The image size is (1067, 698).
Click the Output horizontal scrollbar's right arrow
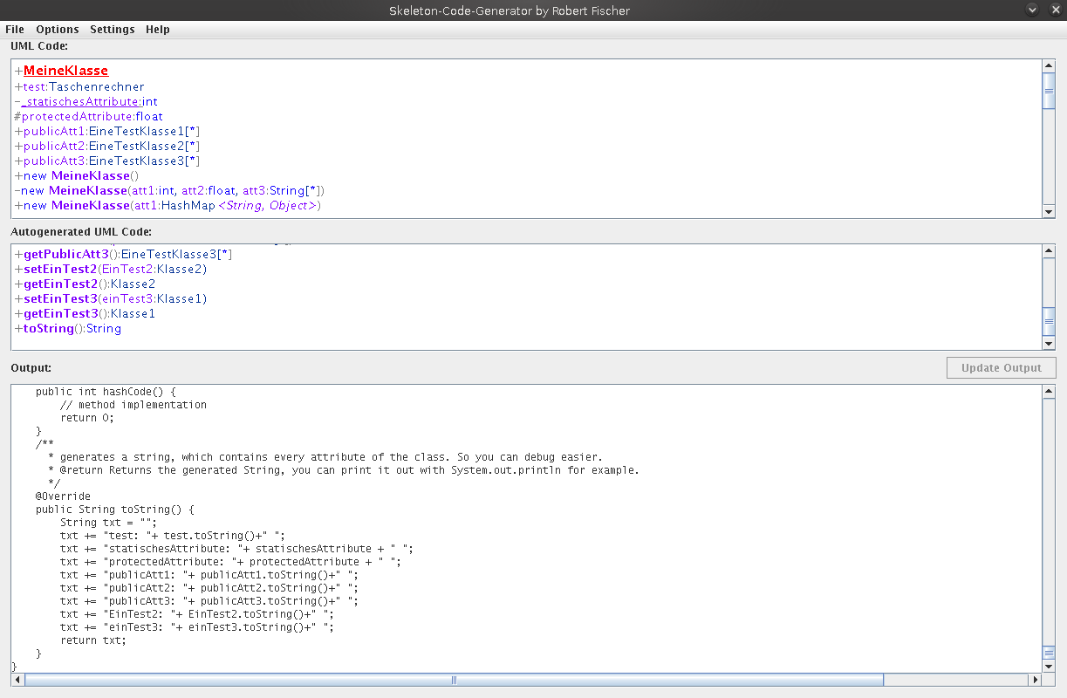click(1036, 680)
